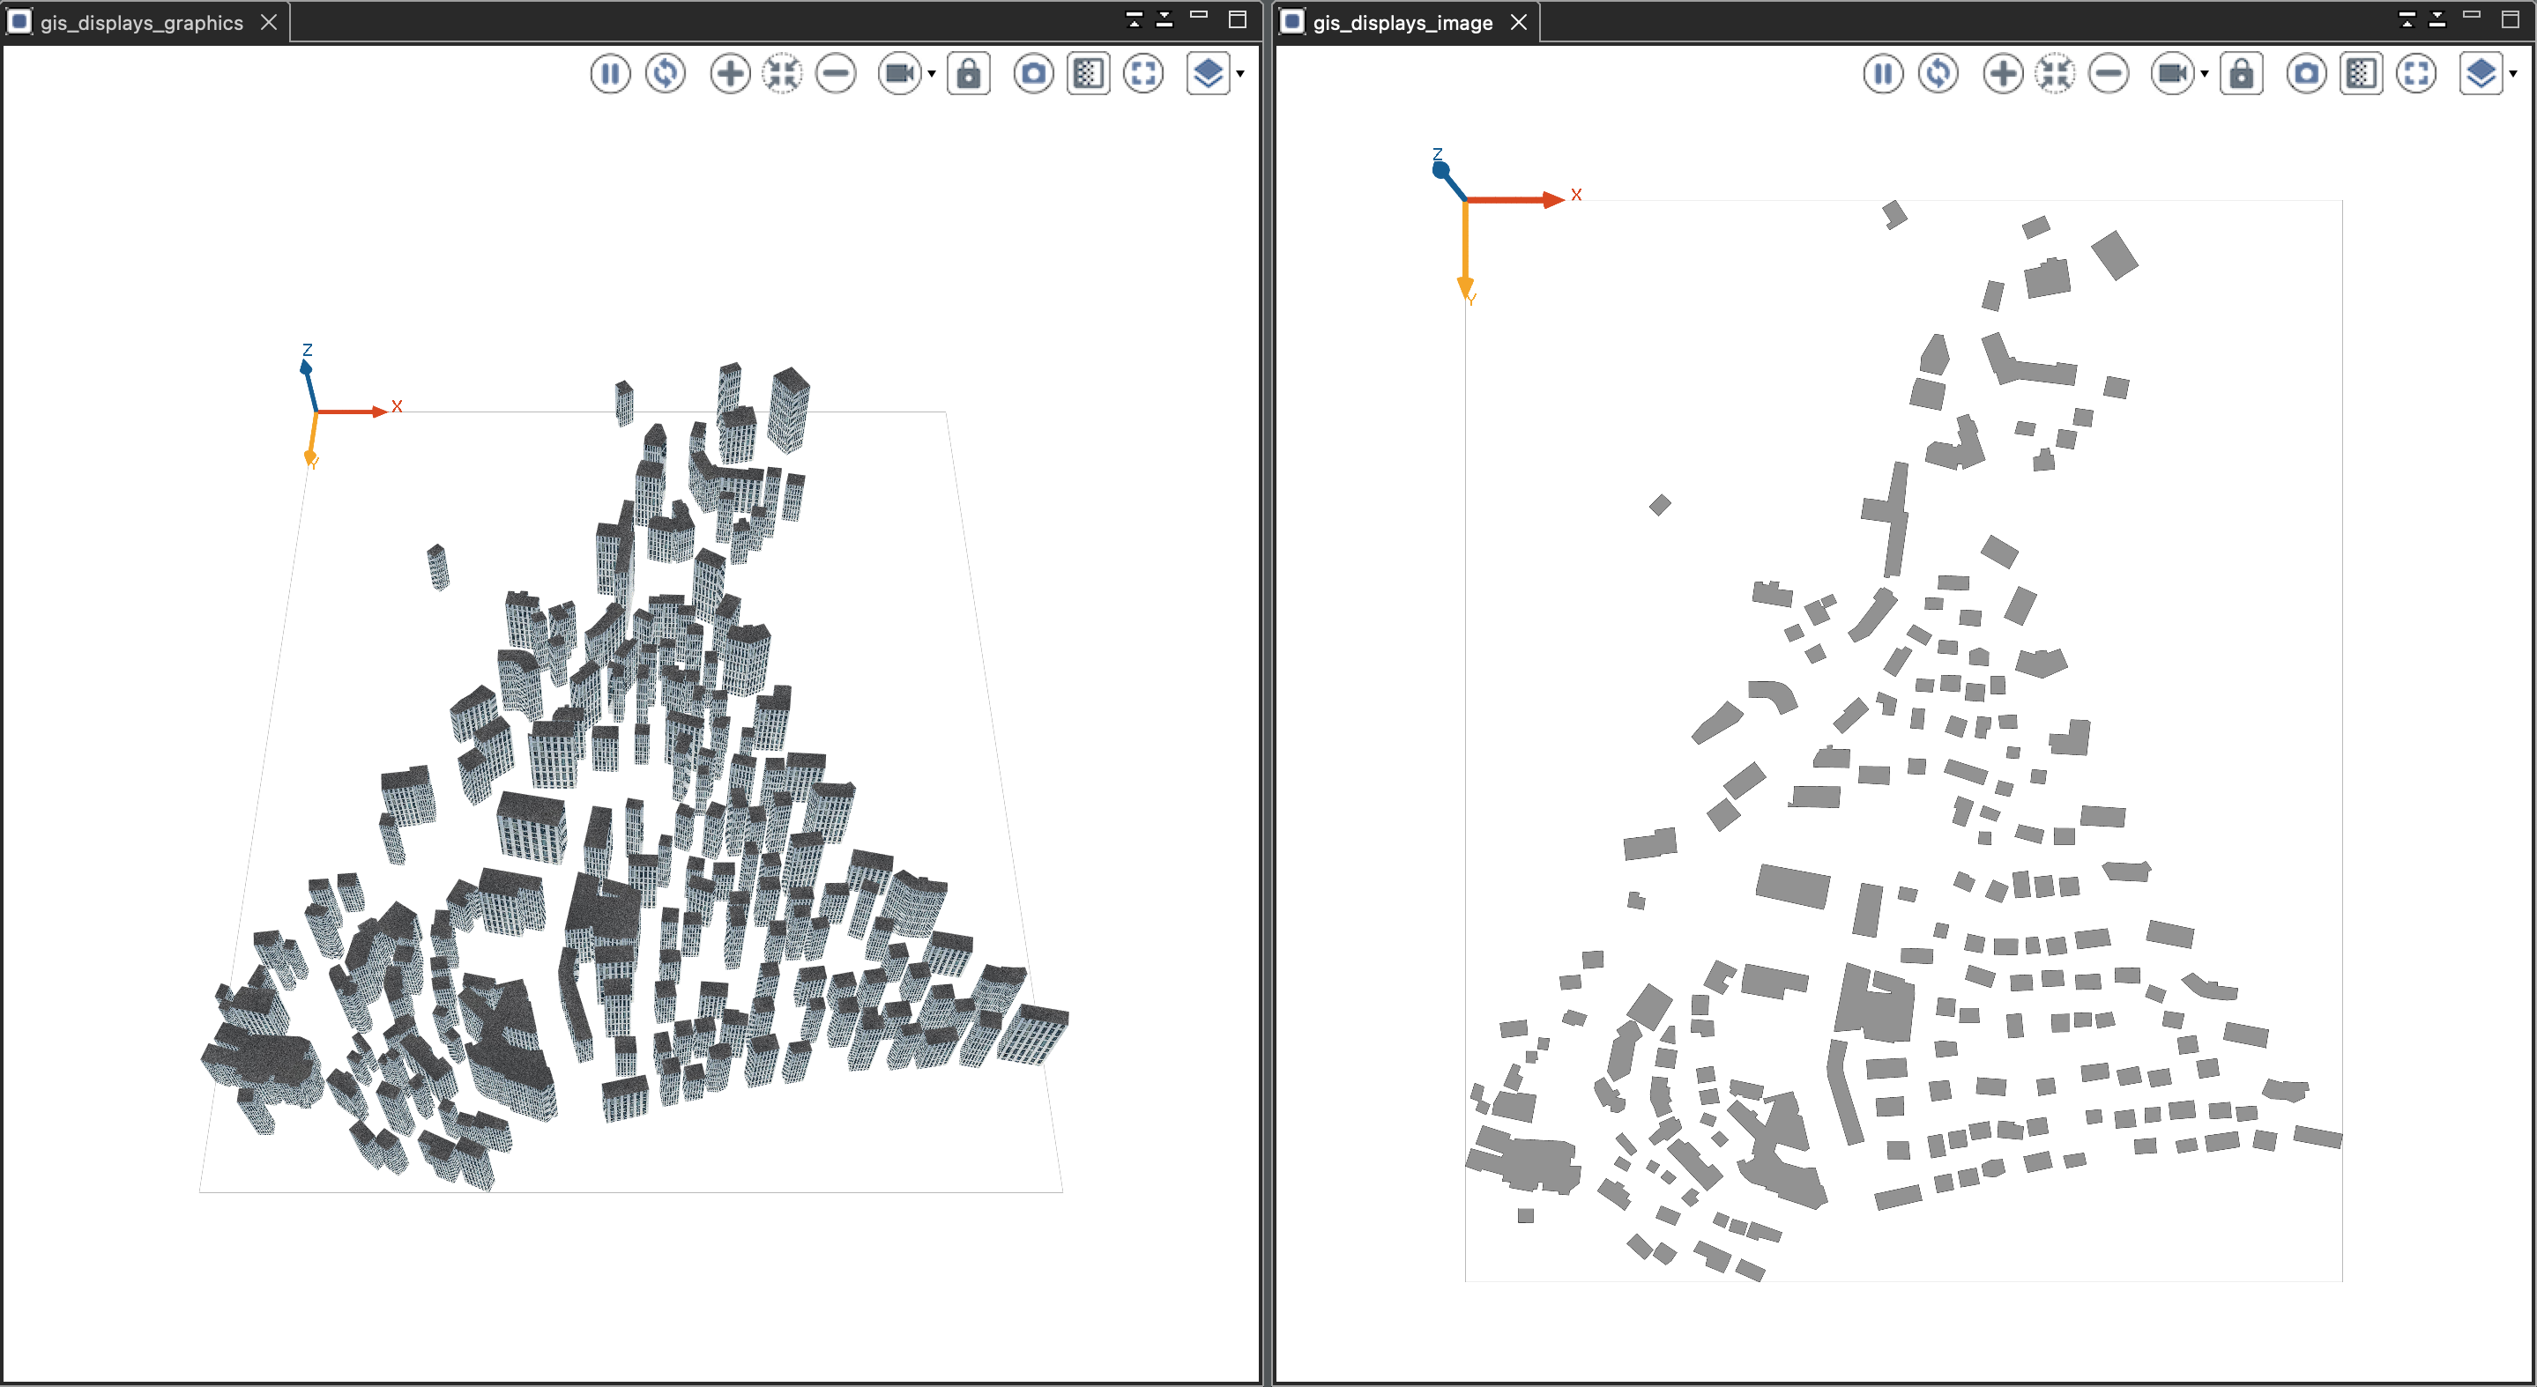Toggle the lock in gis_displays_image toolbar
The image size is (2537, 1387).
tap(2242, 74)
